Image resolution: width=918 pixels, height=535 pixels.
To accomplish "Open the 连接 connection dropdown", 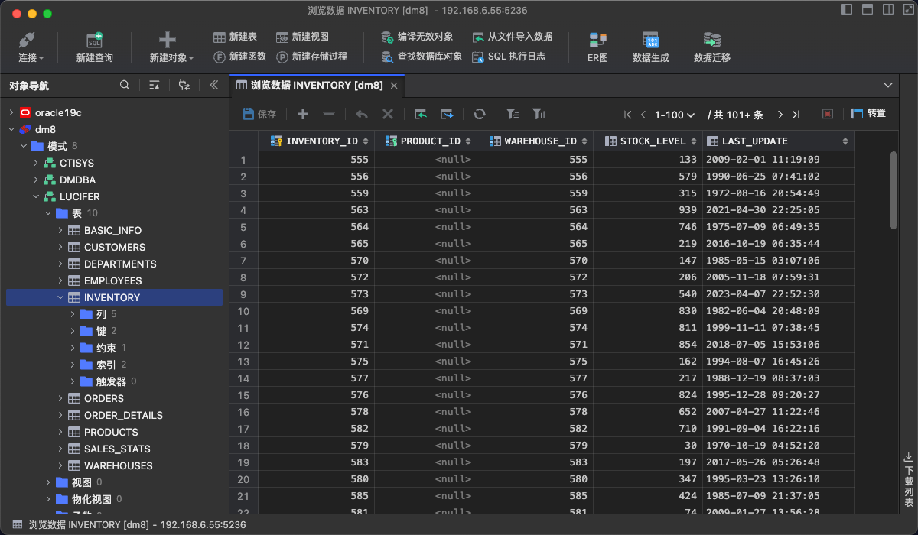I will point(31,47).
